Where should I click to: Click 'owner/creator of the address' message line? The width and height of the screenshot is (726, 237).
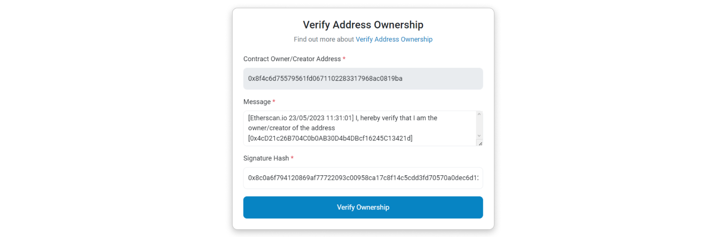pos(291,128)
